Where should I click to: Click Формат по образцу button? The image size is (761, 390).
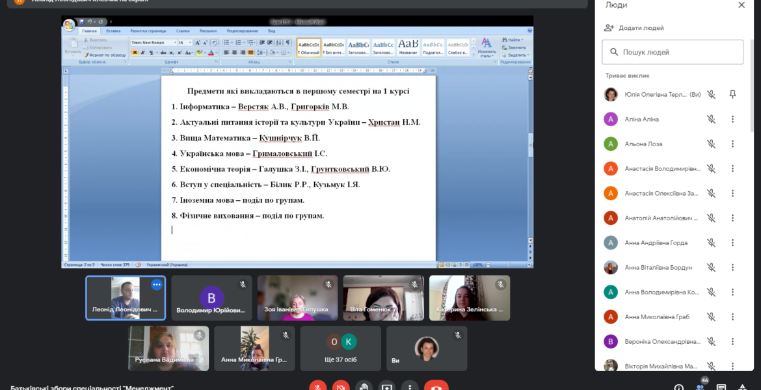tap(105, 55)
